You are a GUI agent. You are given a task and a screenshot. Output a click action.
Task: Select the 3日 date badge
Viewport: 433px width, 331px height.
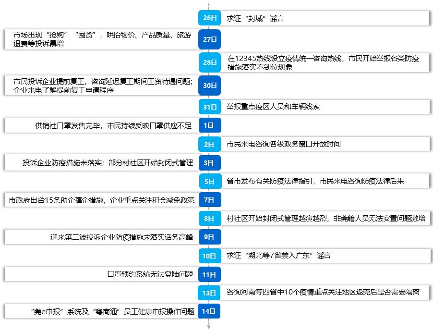point(210,163)
